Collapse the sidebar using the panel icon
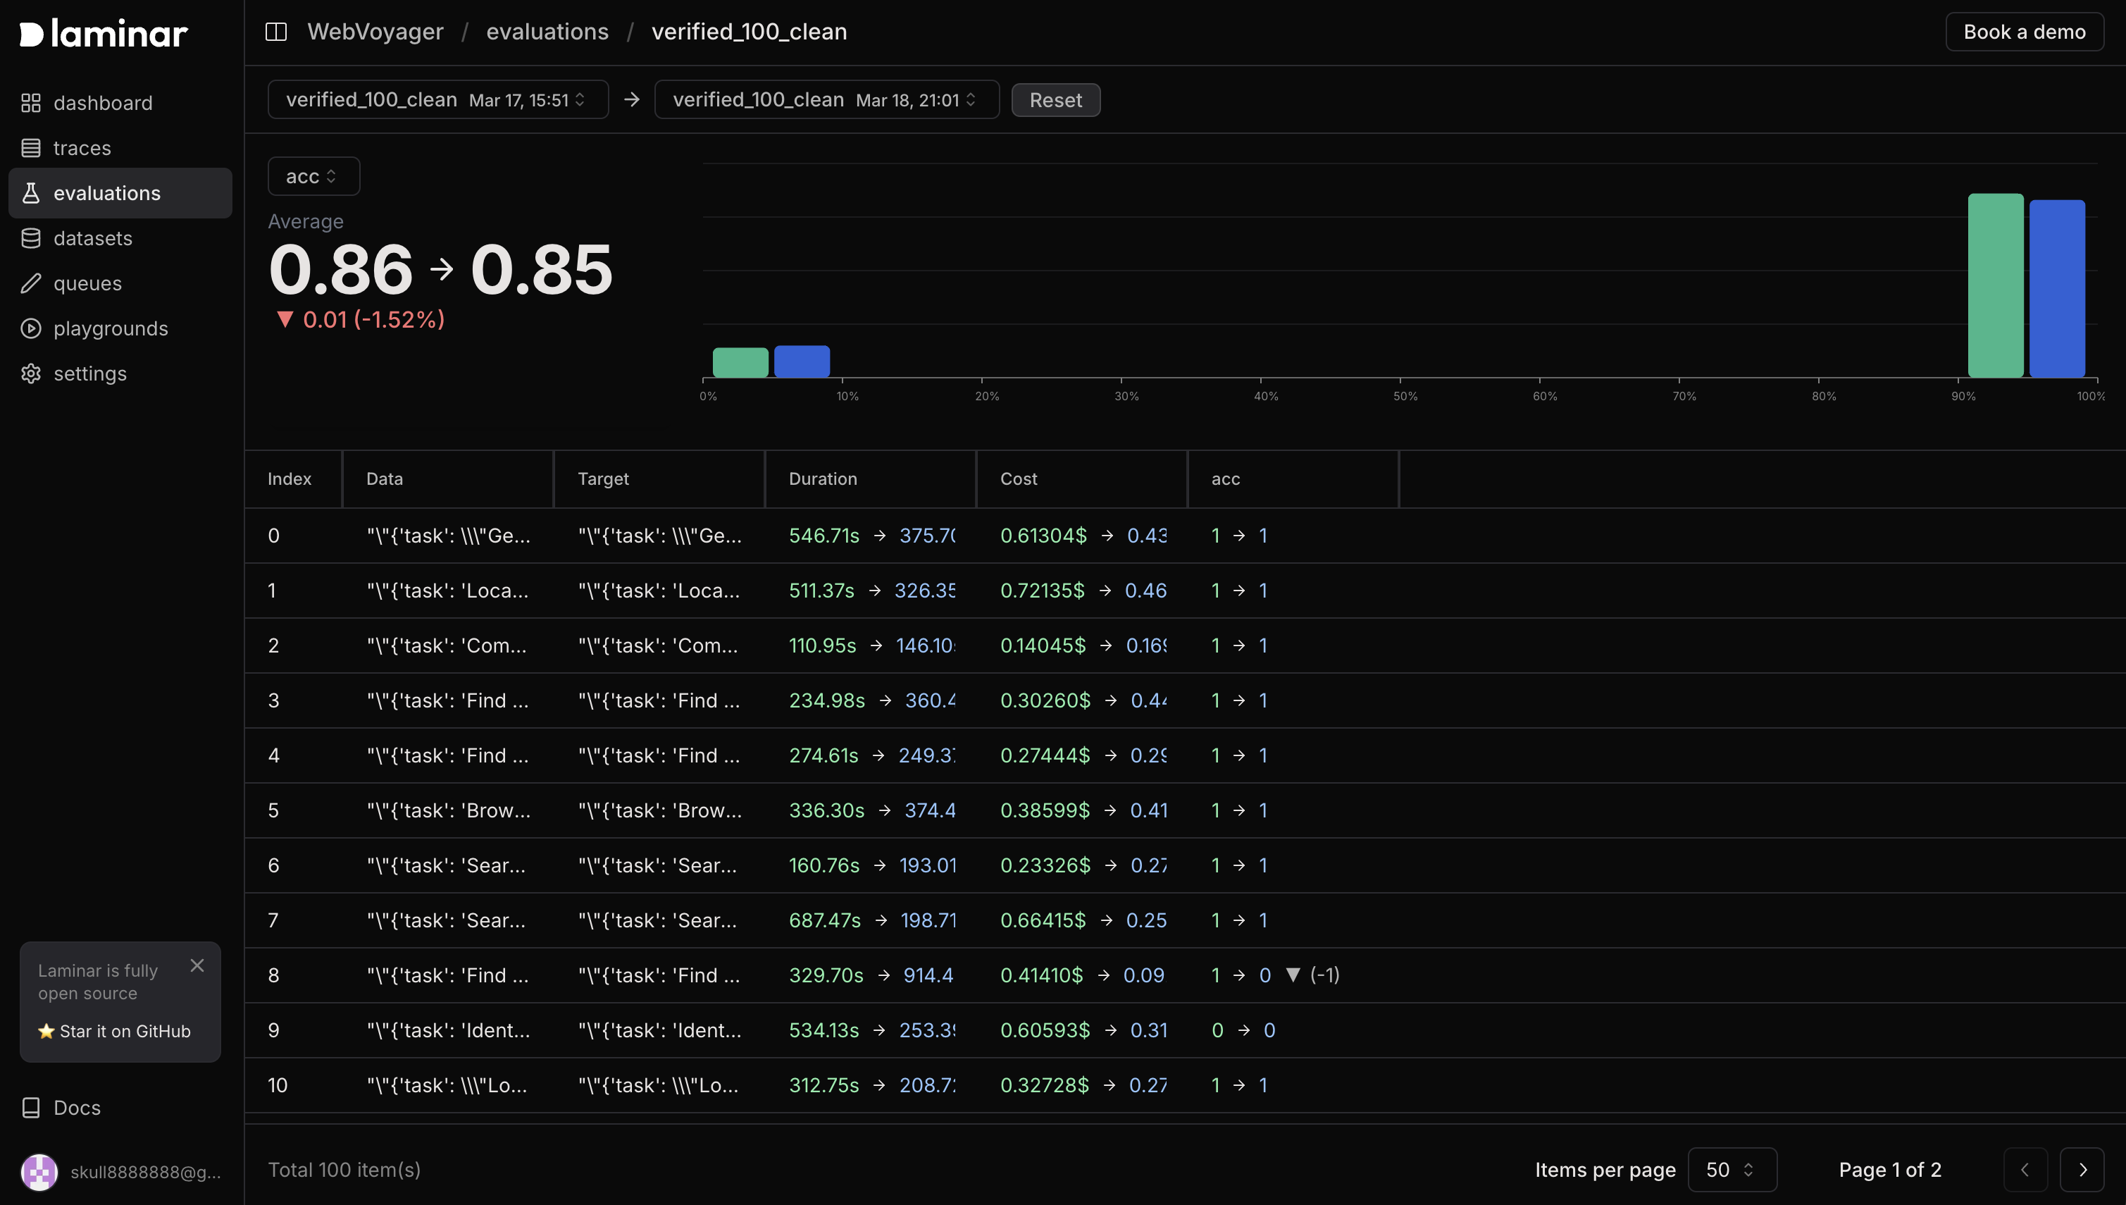 [275, 32]
